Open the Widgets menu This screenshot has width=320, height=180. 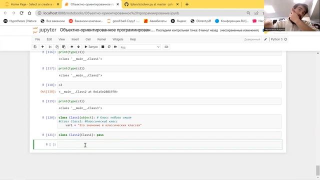[x=118, y=39]
